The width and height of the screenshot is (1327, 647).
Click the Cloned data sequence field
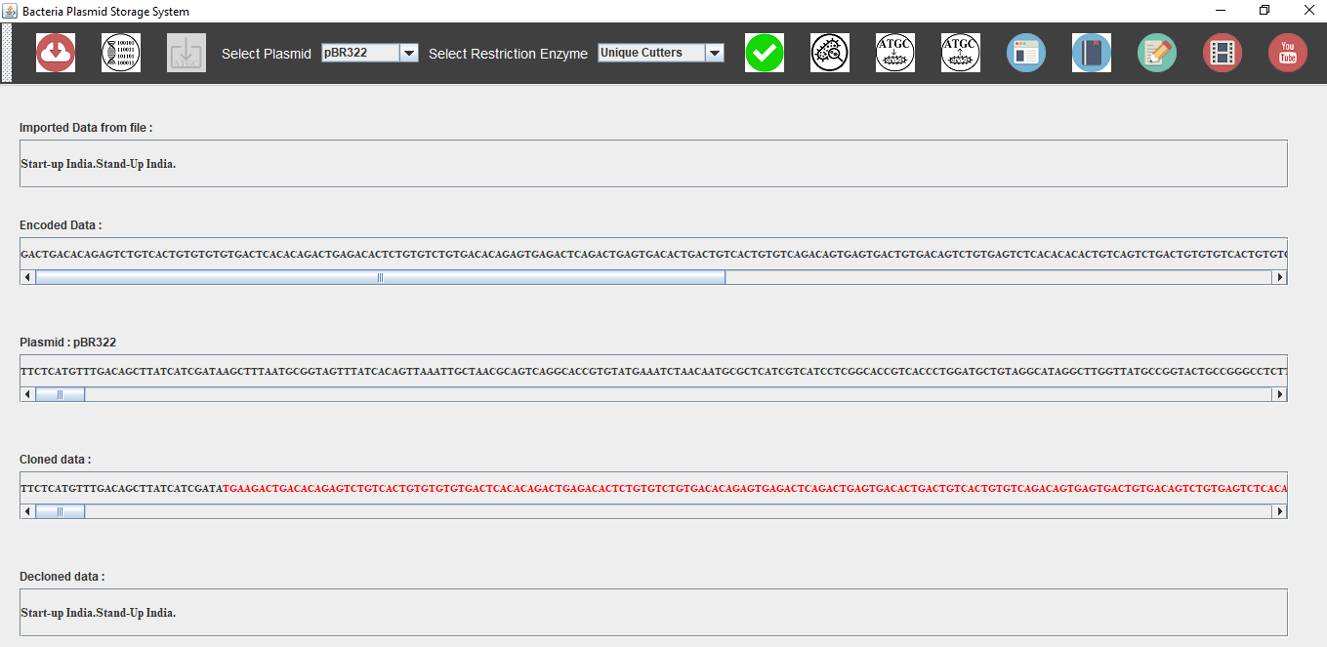(x=653, y=488)
